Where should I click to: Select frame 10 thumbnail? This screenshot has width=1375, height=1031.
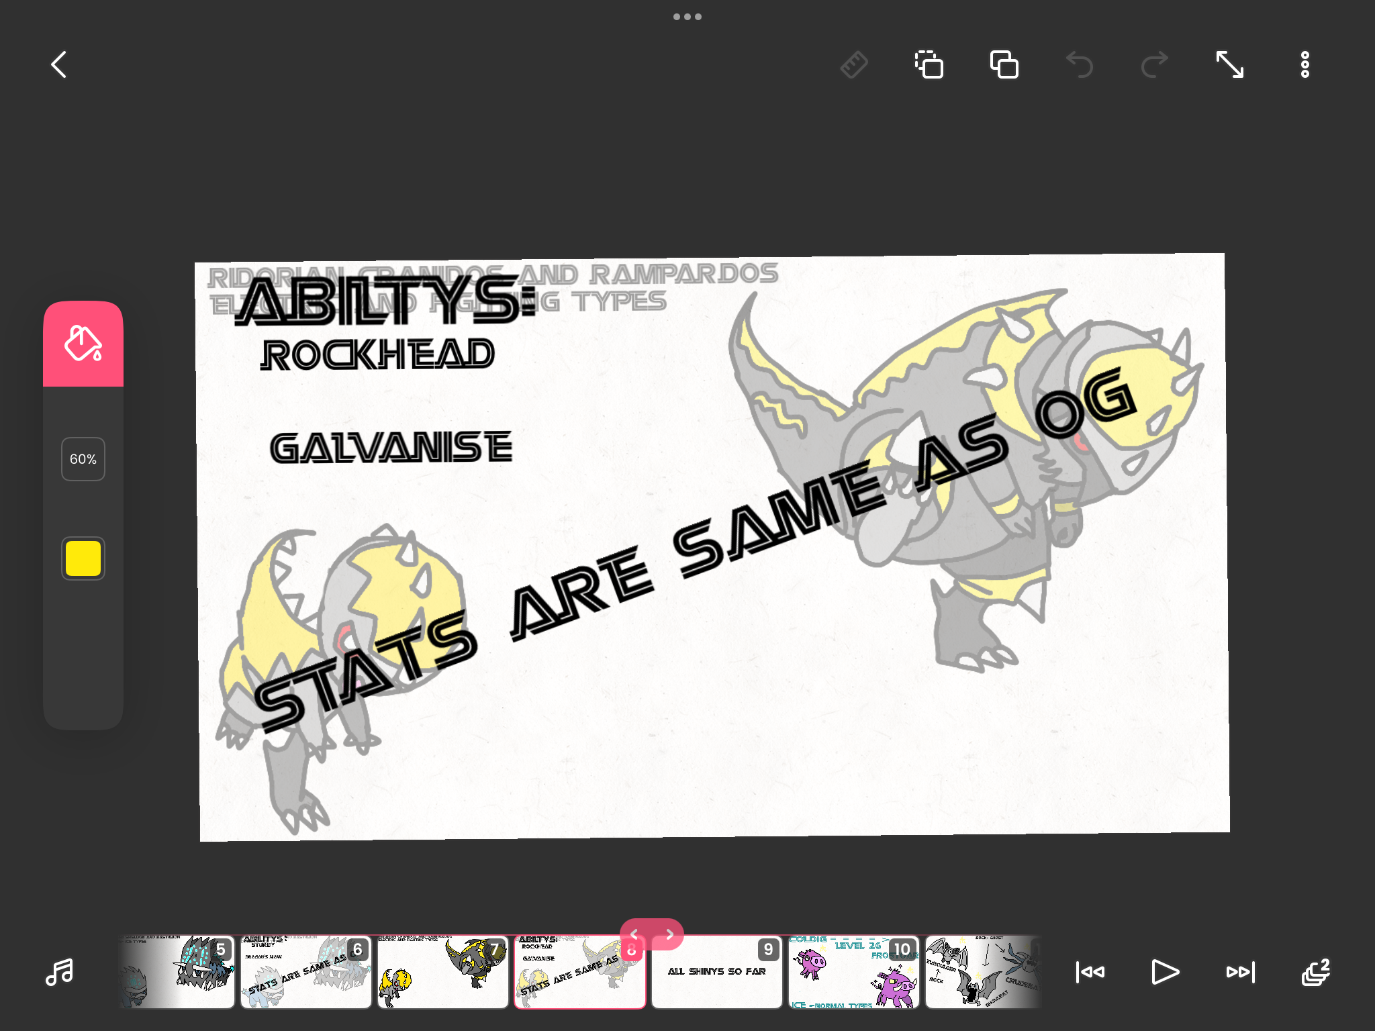pos(854,972)
